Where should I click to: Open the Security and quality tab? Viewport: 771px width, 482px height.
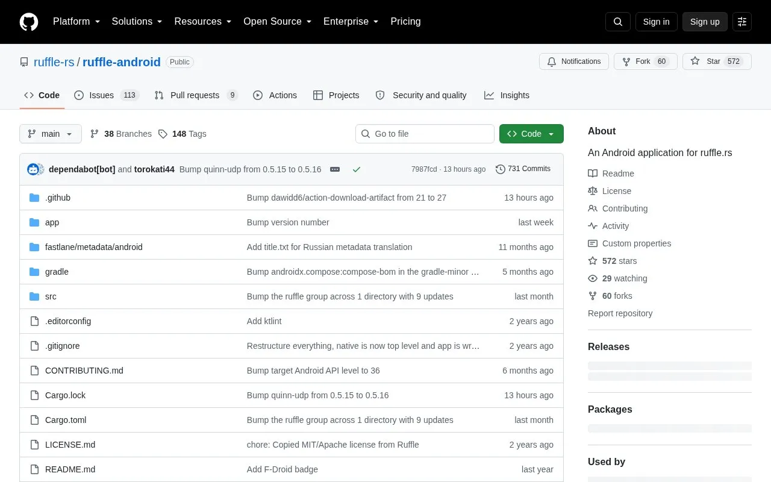(421, 95)
